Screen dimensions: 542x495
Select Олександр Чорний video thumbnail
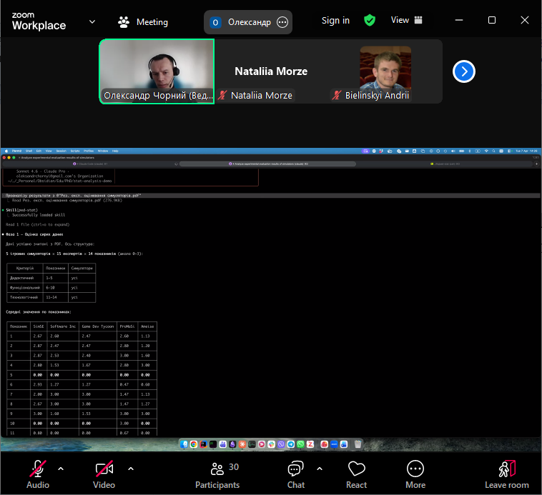[x=157, y=70]
